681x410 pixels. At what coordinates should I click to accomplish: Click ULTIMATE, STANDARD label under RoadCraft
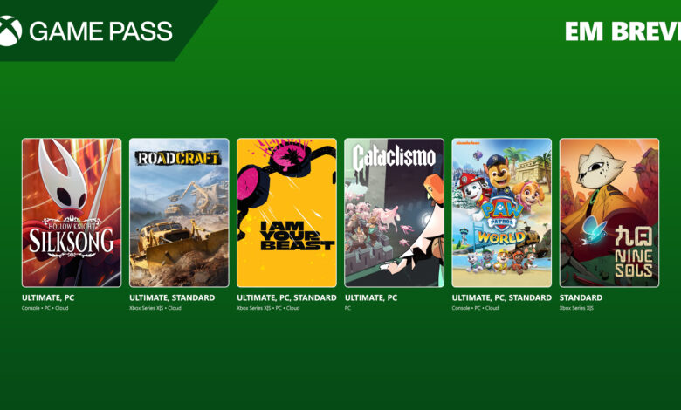click(x=172, y=297)
